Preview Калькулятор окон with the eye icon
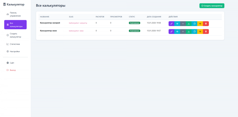238x117 pixels. point(177,32)
